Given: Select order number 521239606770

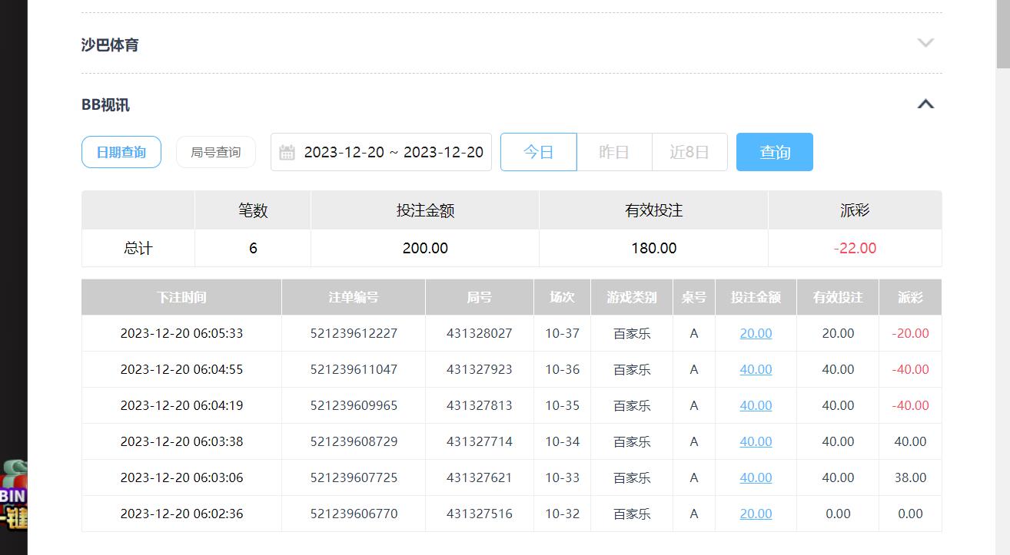Looking at the screenshot, I should click(x=354, y=514).
